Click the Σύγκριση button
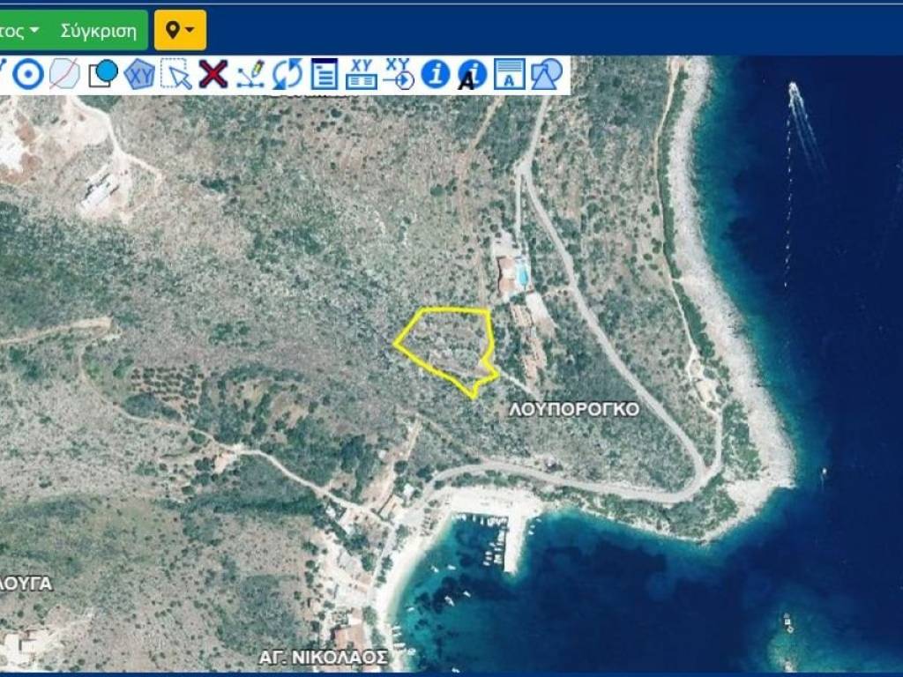This screenshot has height=677, width=903. pyautogui.click(x=98, y=31)
